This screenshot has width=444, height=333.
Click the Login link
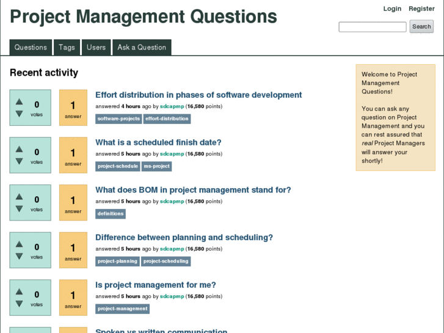(392, 9)
